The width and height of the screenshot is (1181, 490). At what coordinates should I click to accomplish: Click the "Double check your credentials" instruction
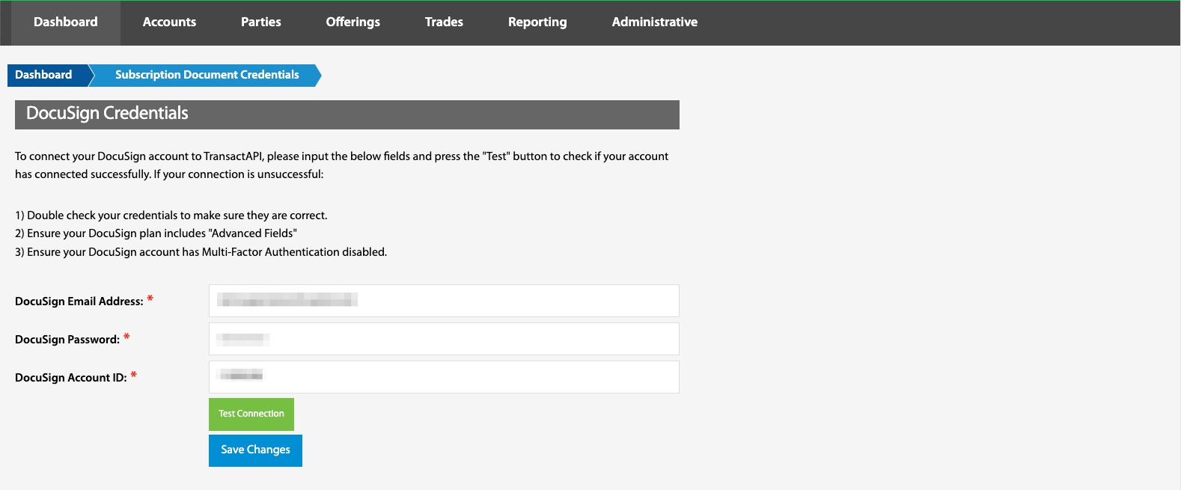point(171,215)
